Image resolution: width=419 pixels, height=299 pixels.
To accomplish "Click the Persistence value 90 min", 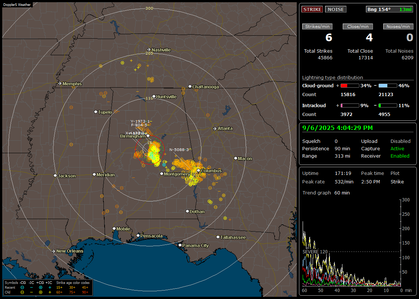I will click(342, 148).
